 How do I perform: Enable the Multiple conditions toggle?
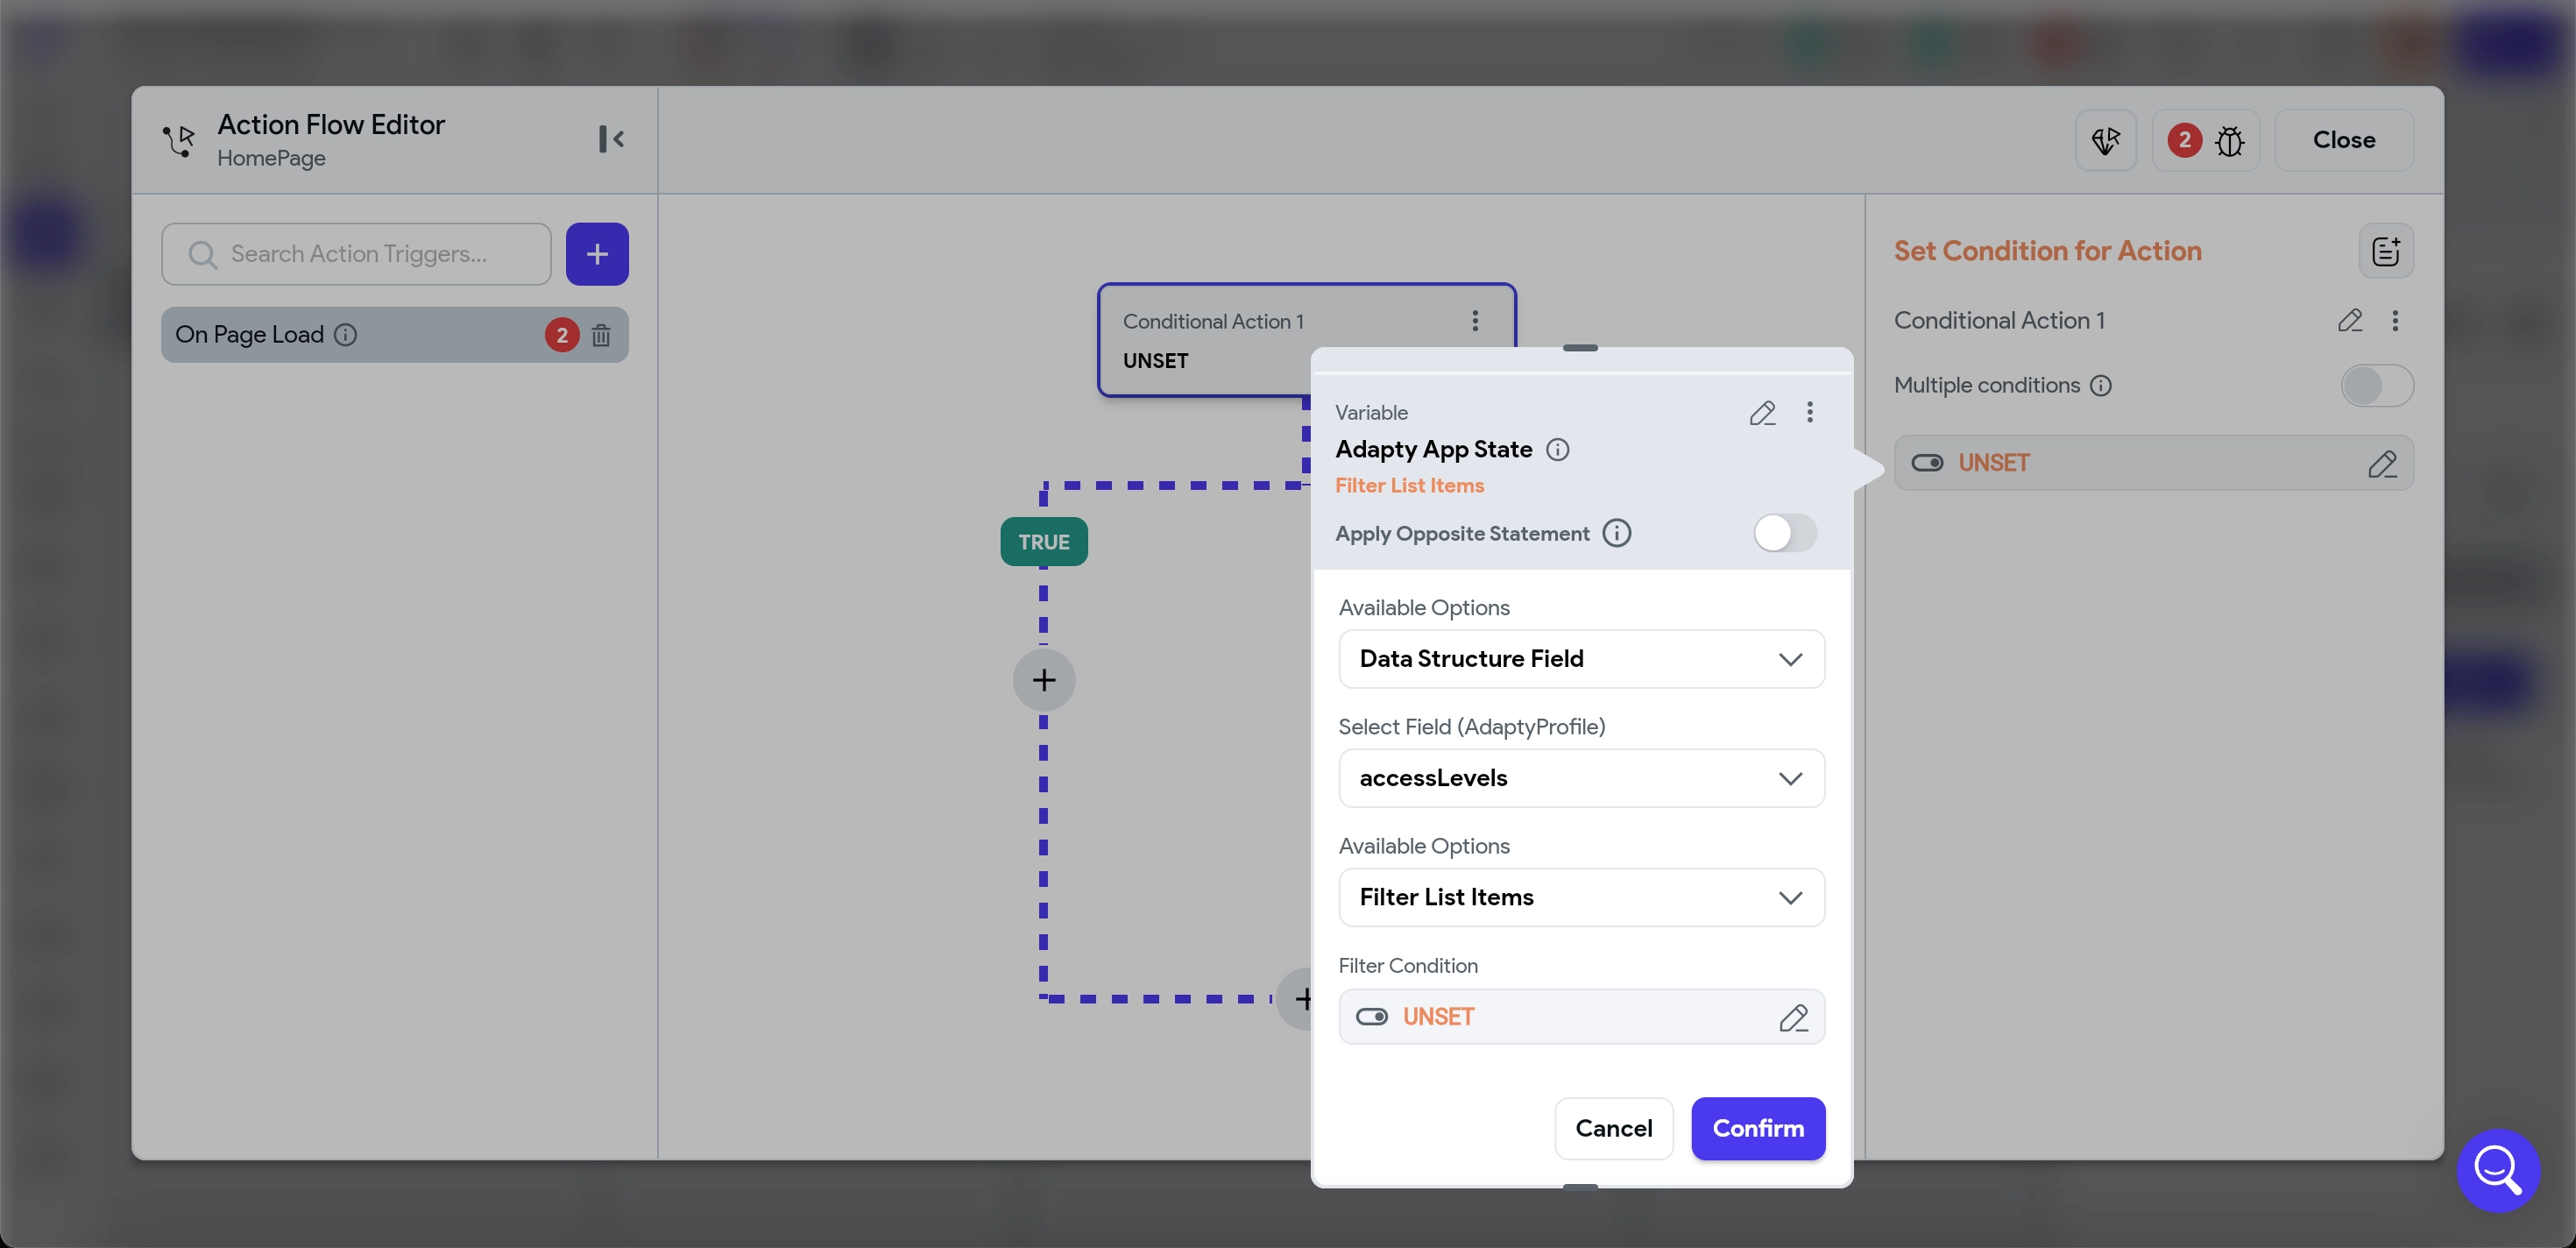pos(2376,386)
